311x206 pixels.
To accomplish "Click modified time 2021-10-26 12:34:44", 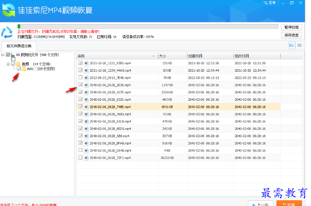I will [250, 70].
